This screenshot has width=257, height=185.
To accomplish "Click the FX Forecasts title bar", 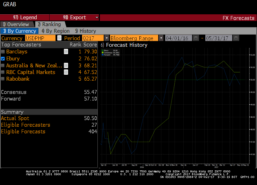I will [178, 18].
